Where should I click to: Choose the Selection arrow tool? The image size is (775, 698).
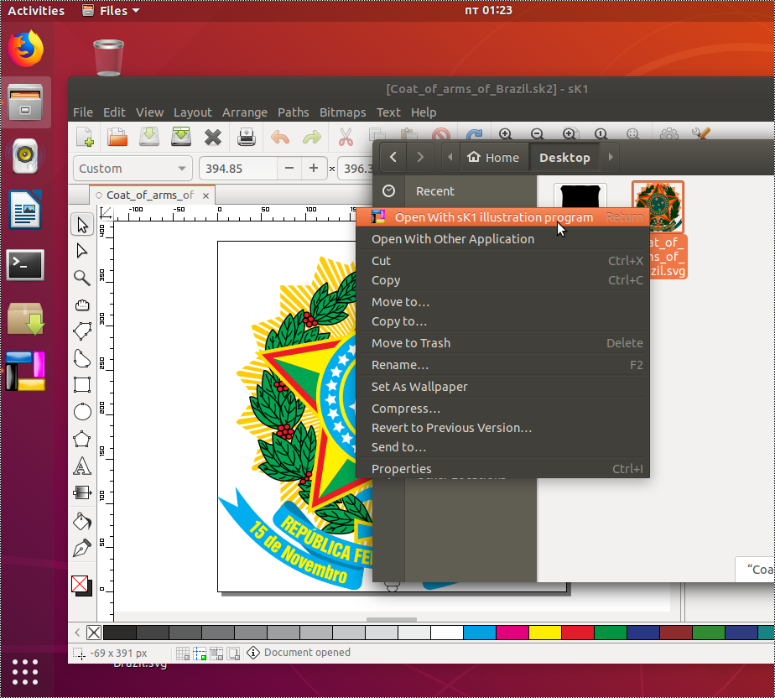pos(82,225)
